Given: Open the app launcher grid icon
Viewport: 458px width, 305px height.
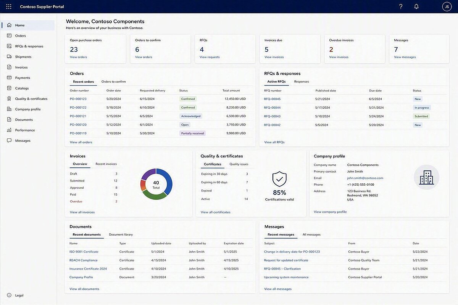Looking at the screenshot, I should (x=9, y=6).
